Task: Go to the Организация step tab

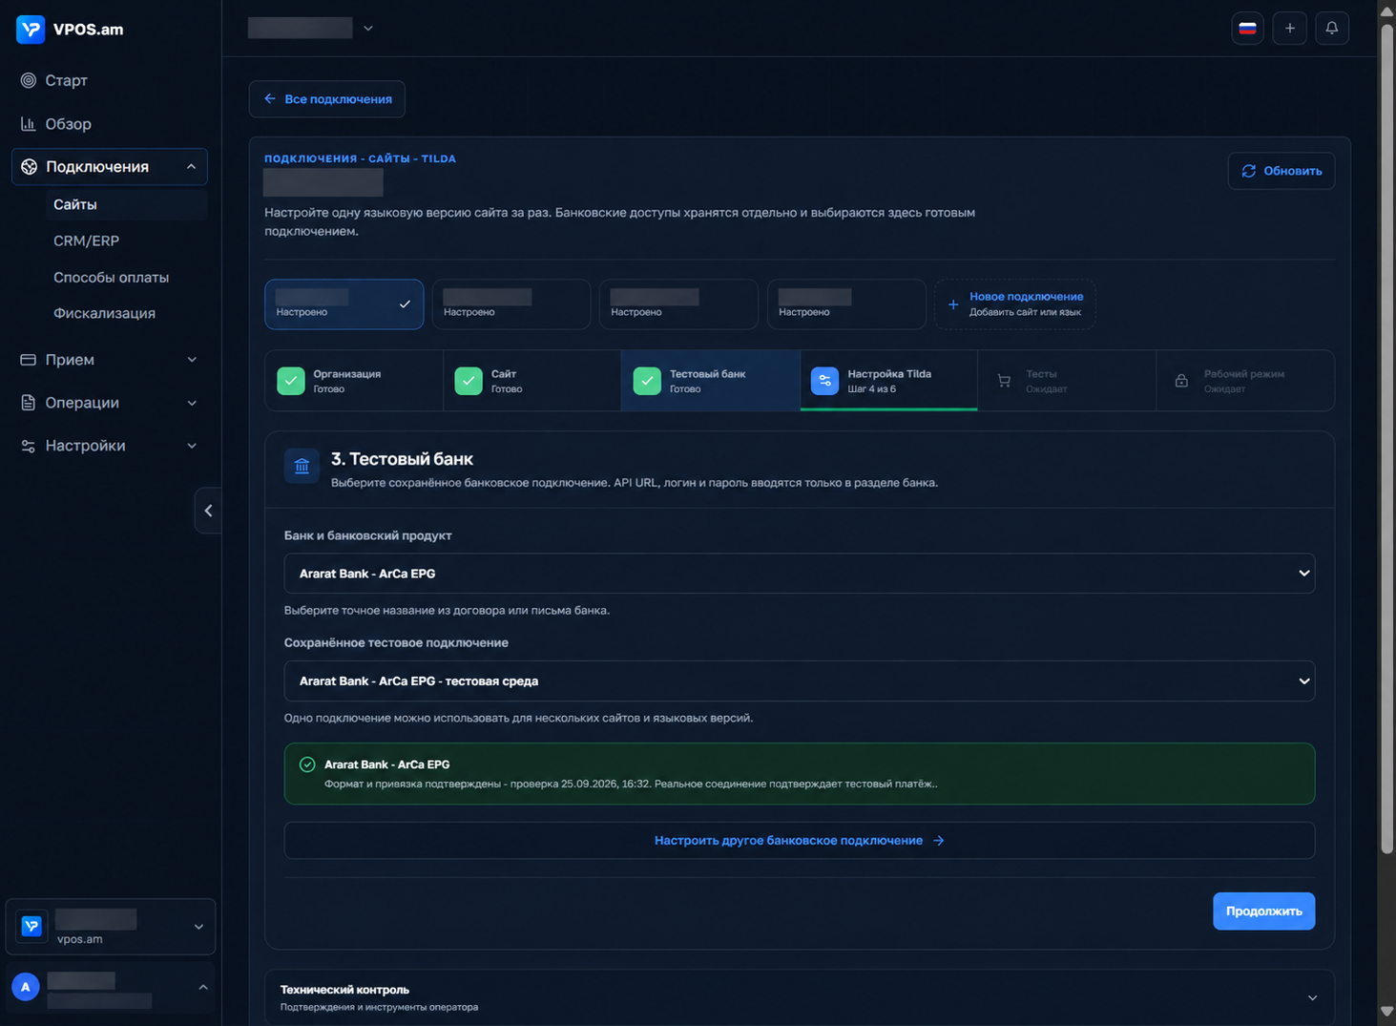Action: point(354,381)
